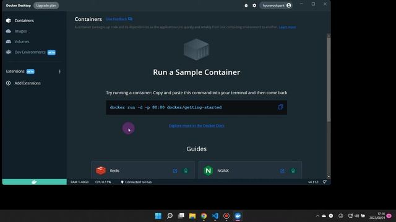Click the vertical scrollbar thumb
This screenshot has height=222, width=396.
tap(329, 80)
